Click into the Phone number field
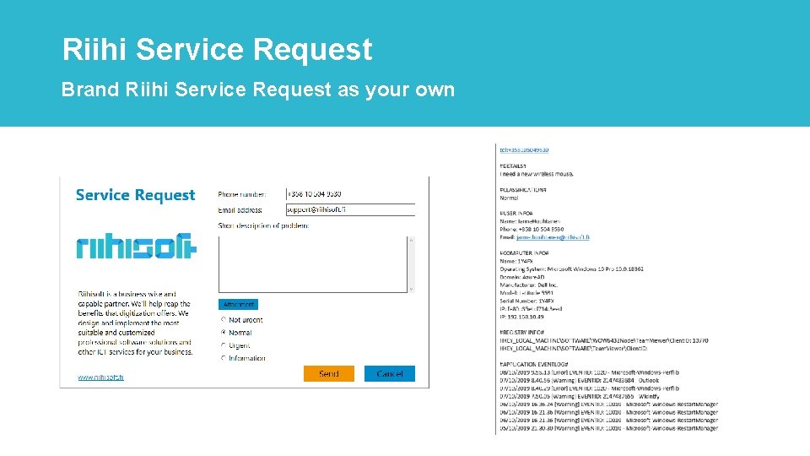 coord(350,194)
